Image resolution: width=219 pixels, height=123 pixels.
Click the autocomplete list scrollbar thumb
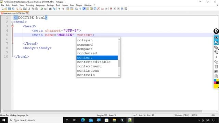click(119, 64)
